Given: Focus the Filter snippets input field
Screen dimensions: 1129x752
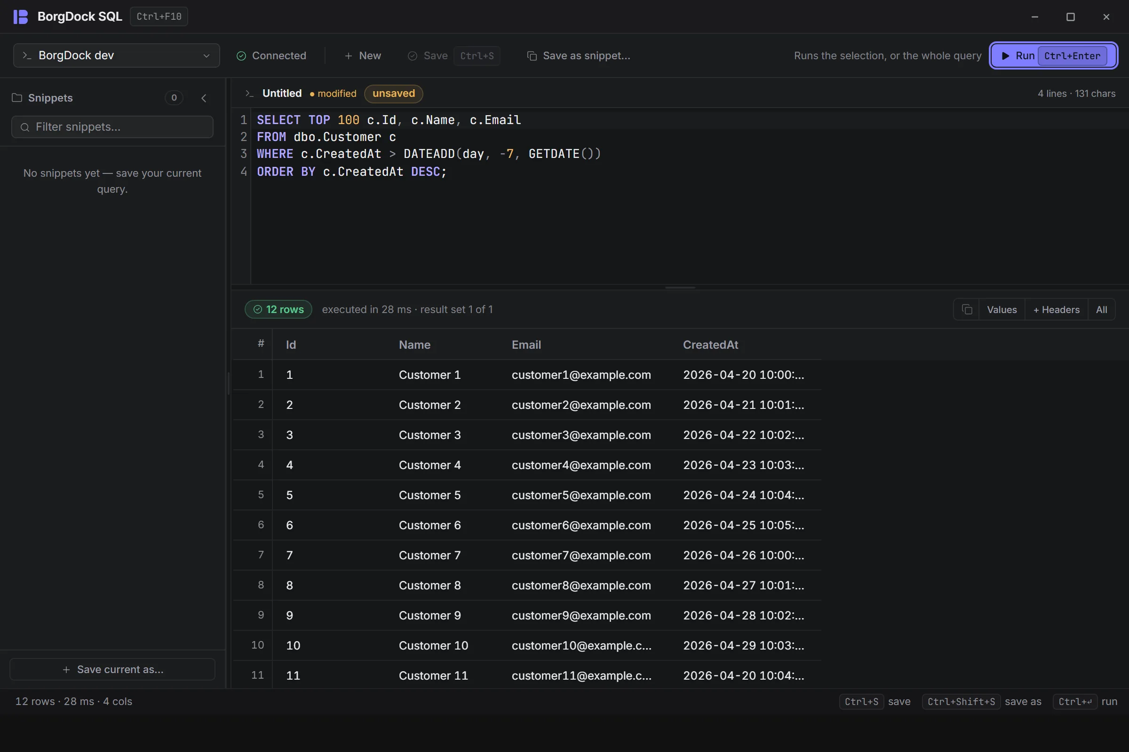Looking at the screenshot, I should pos(112,127).
